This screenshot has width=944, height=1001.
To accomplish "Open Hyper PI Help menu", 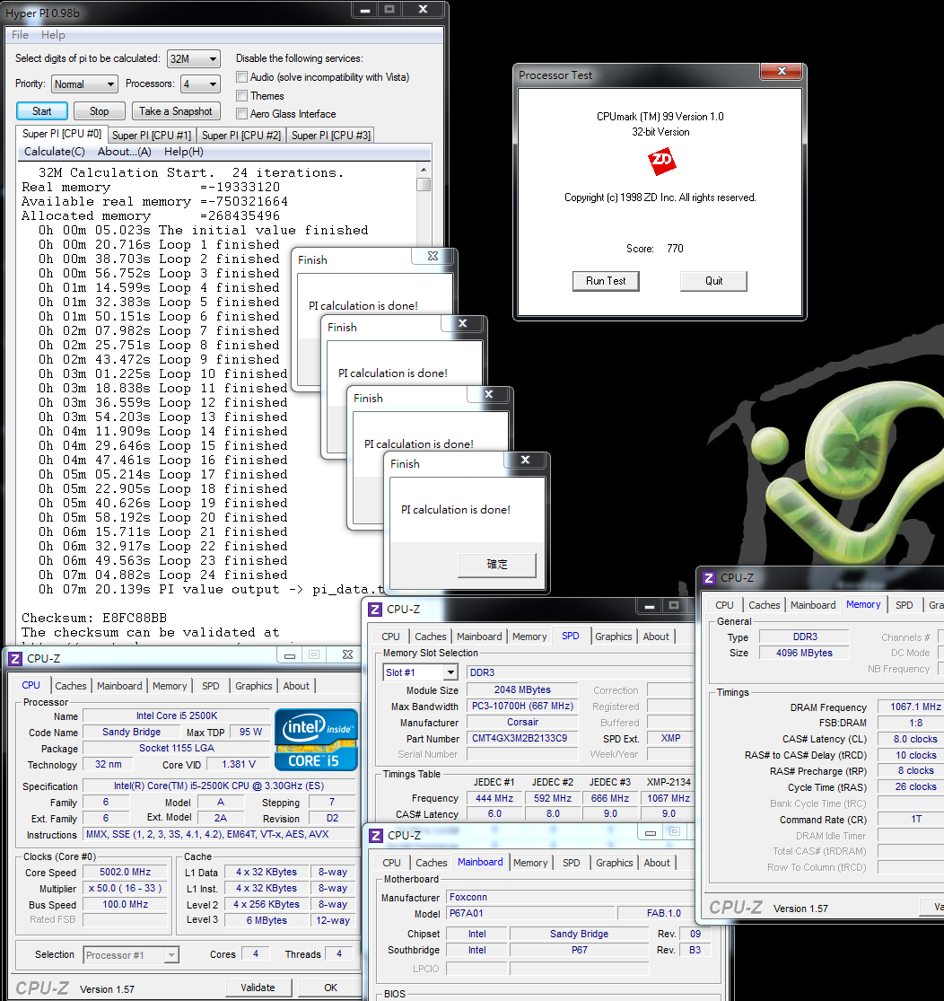I will [x=53, y=35].
